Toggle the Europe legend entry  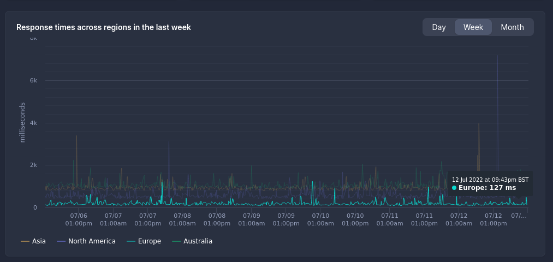[144, 241]
